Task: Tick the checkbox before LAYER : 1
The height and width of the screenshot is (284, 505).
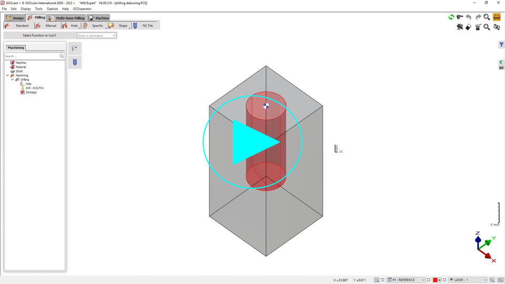Action: click(x=445, y=280)
